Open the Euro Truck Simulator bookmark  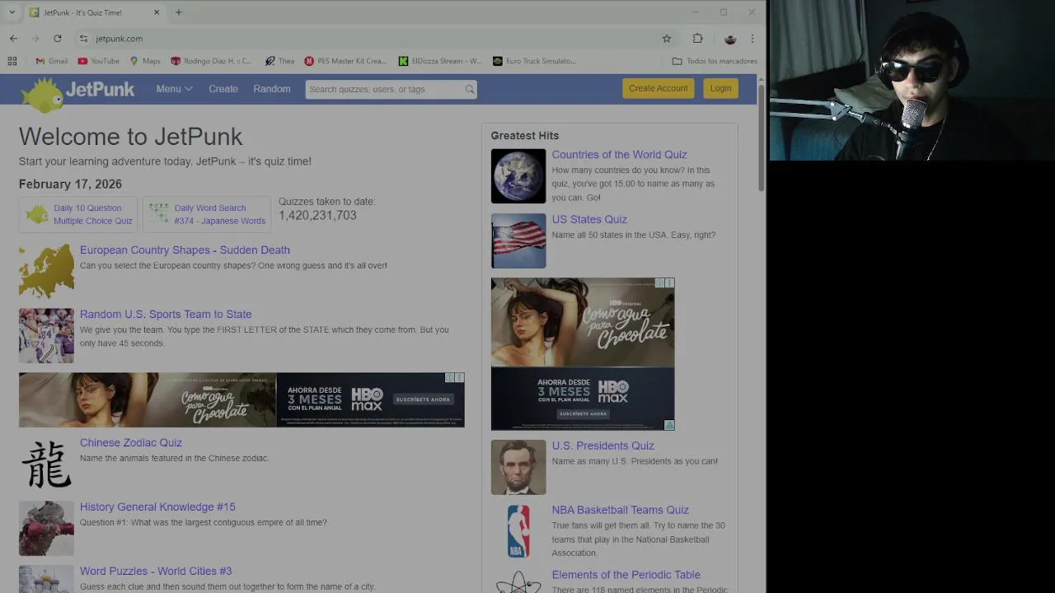(x=534, y=61)
